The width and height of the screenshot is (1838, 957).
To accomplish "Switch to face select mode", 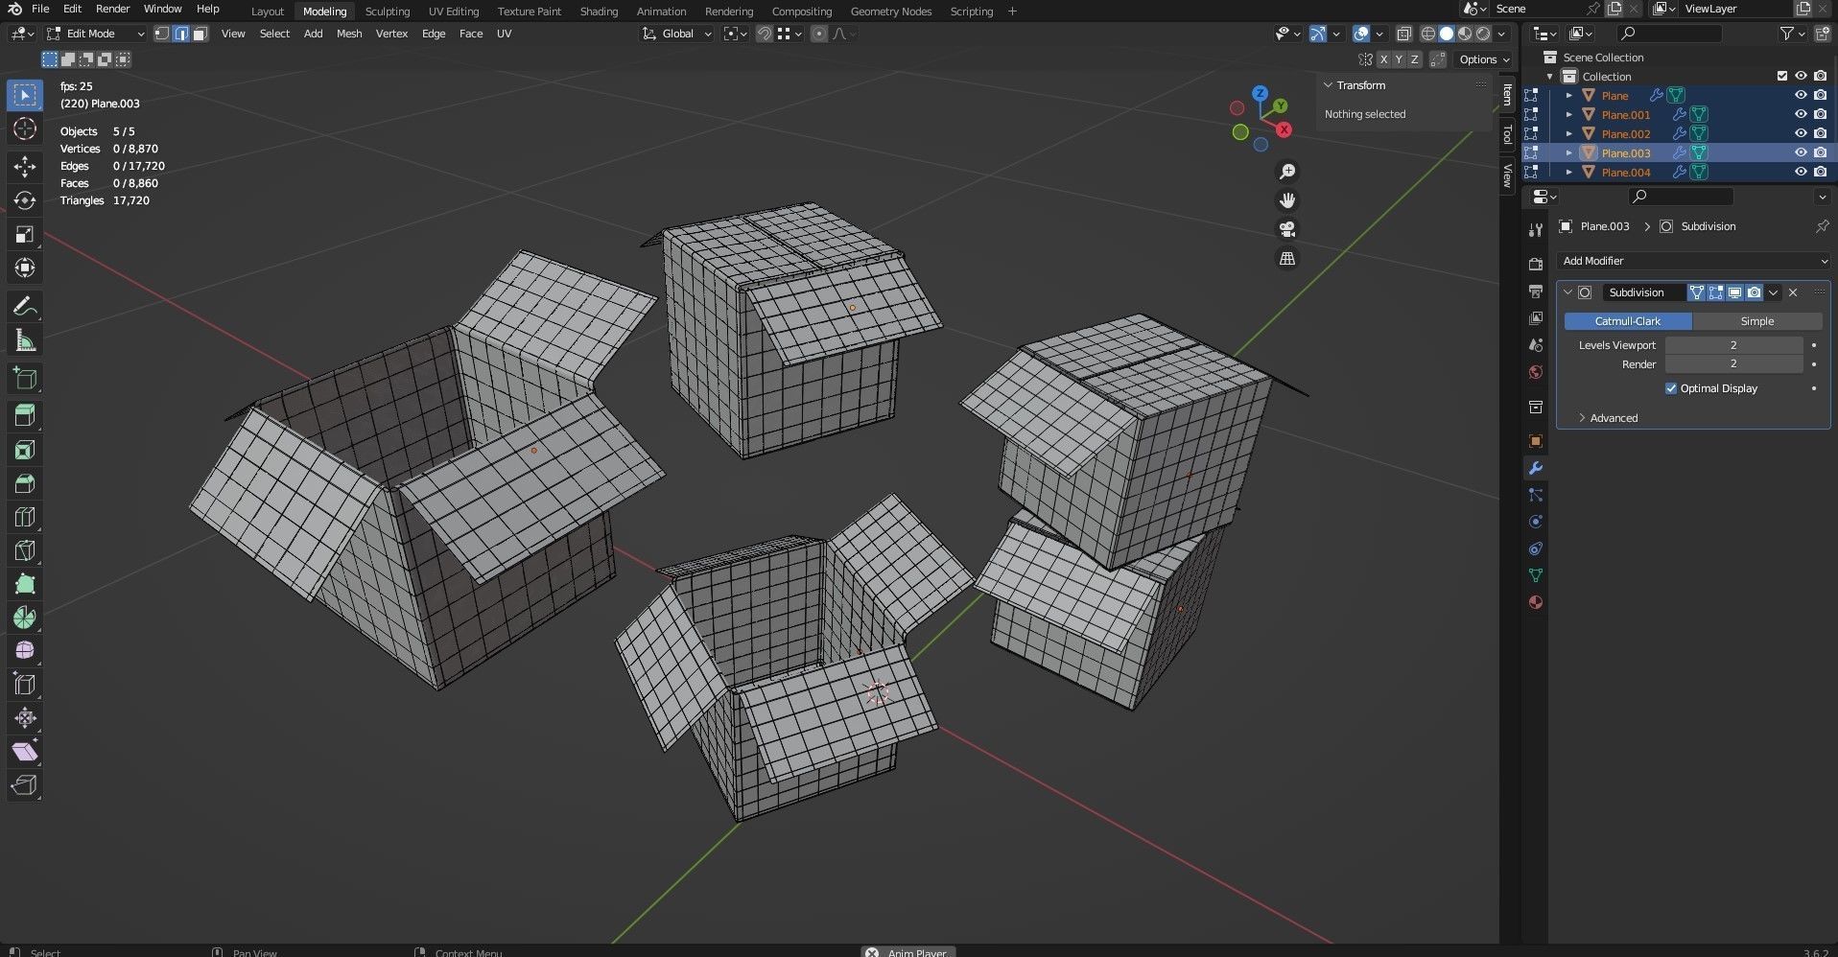I will [x=200, y=34].
